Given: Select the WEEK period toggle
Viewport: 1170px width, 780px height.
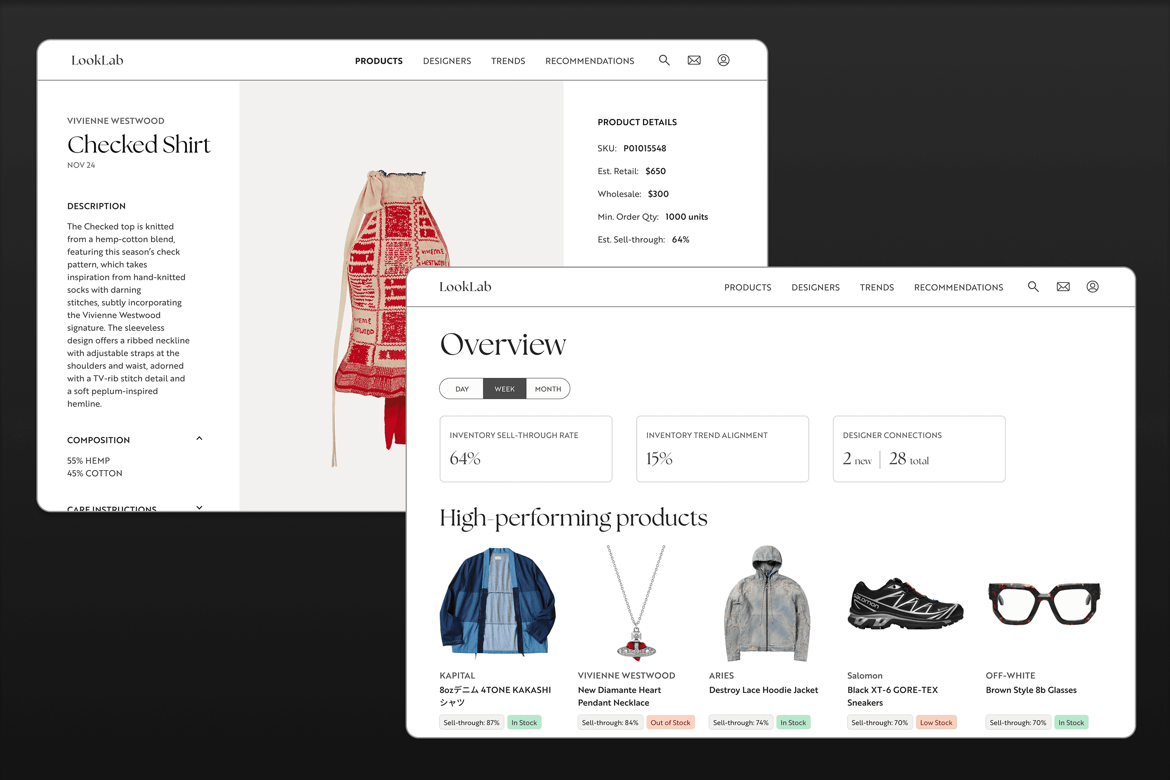Looking at the screenshot, I should [504, 389].
